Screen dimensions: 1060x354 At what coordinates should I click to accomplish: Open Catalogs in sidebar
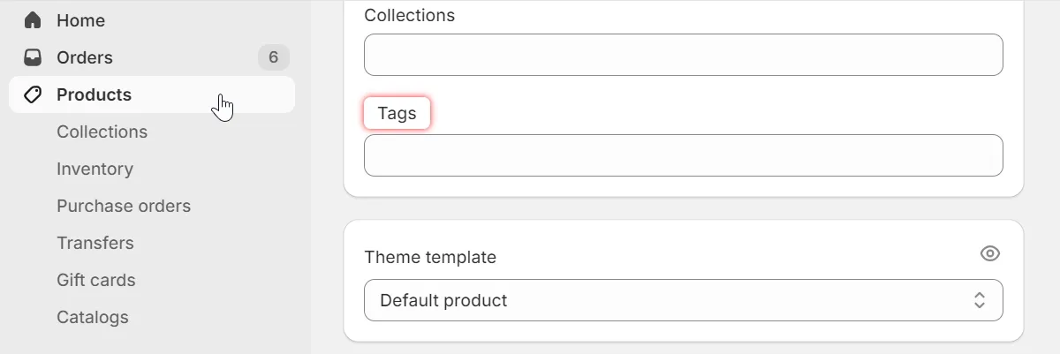93,317
